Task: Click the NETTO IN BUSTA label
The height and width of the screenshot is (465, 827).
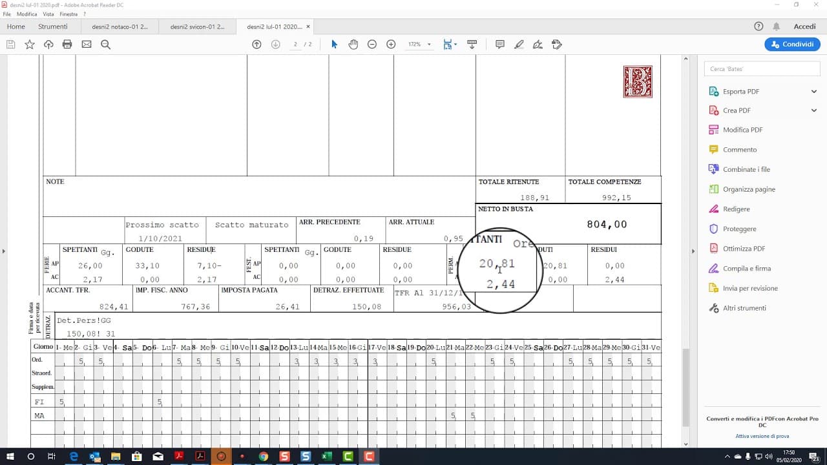Action: [505, 209]
